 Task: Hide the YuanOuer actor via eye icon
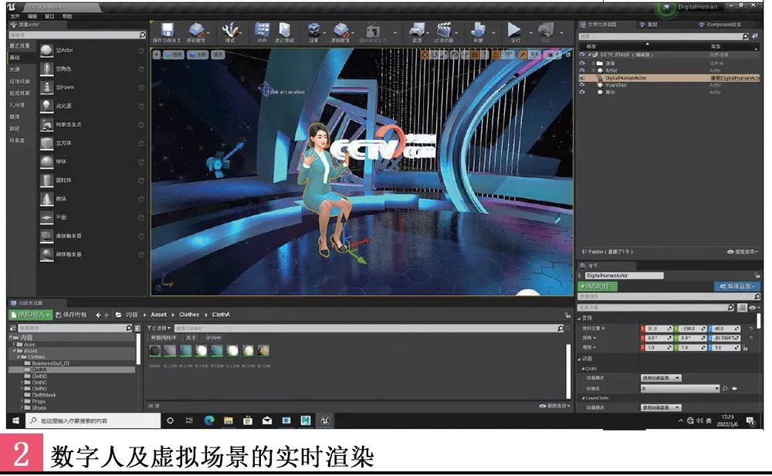point(583,85)
